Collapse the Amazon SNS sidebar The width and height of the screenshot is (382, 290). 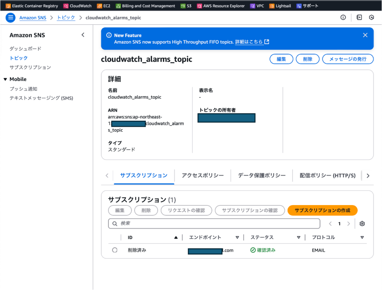coord(83,35)
